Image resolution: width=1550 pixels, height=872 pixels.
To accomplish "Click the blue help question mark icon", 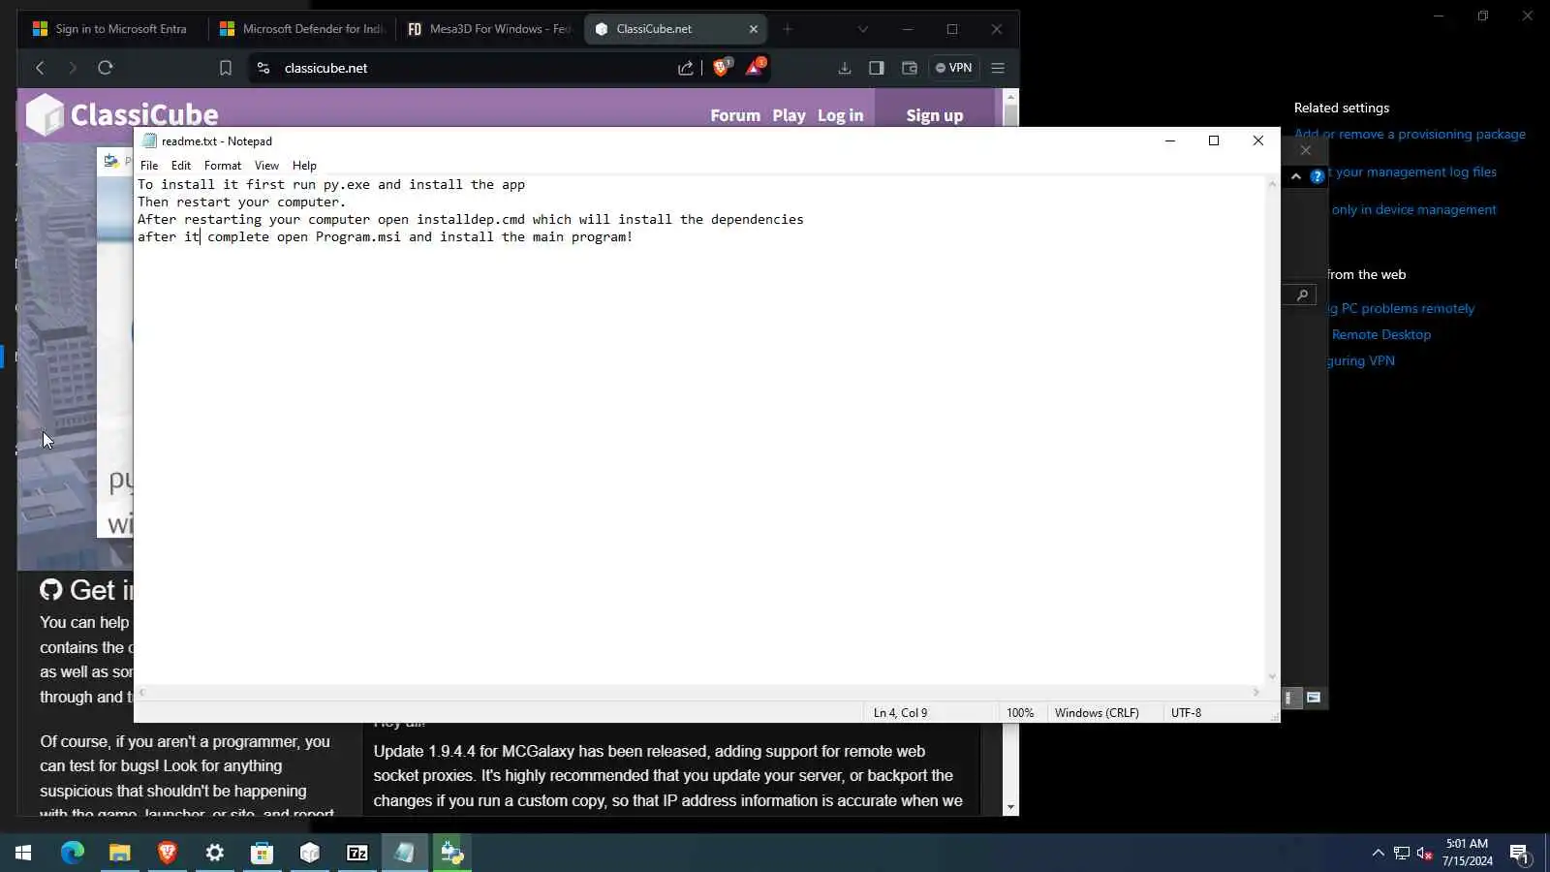I will (x=1317, y=176).
